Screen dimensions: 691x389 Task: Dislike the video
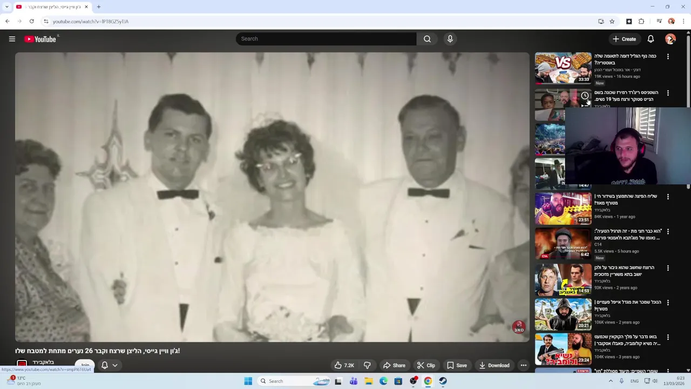[x=367, y=365]
